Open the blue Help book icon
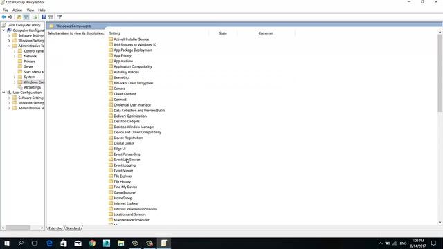The height and width of the screenshot is (249, 443). pos(44,17)
